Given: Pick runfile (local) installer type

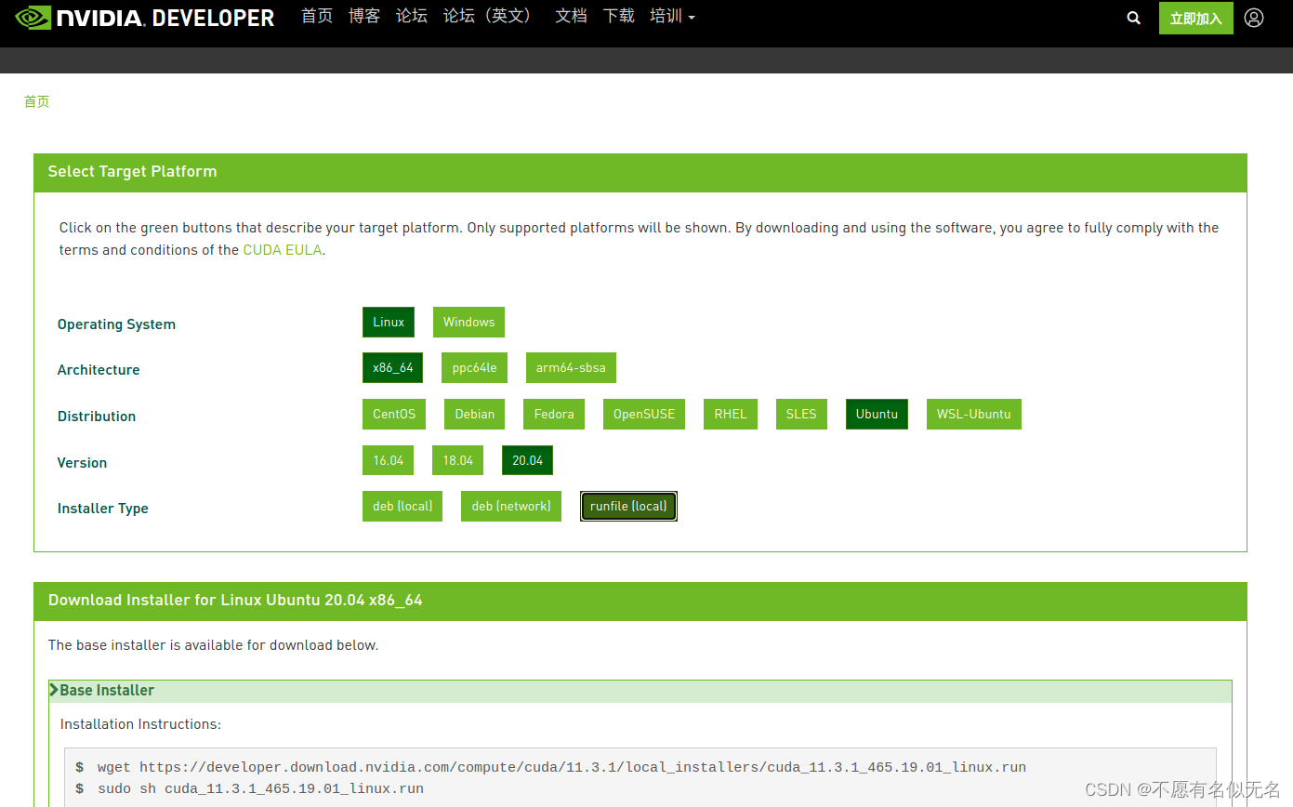Looking at the screenshot, I should [x=628, y=507].
